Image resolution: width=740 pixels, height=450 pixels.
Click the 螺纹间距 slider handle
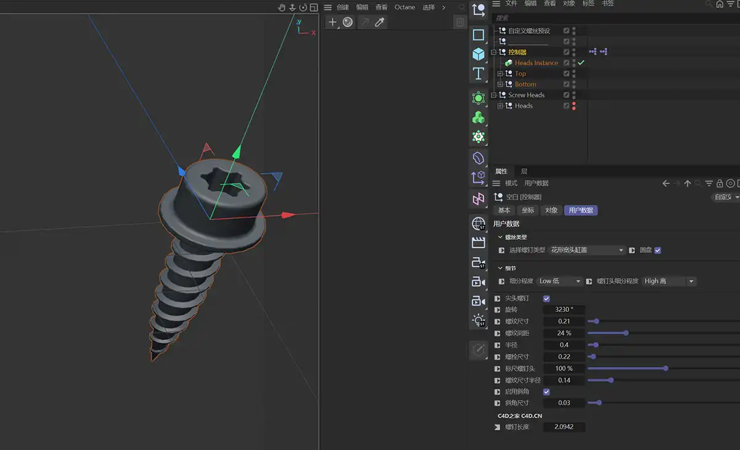(x=626, y=333)
